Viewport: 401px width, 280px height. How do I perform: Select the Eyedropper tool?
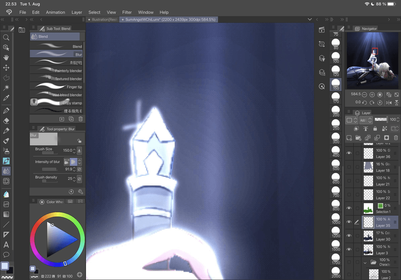pyautogui.click(x=6, y=98)
